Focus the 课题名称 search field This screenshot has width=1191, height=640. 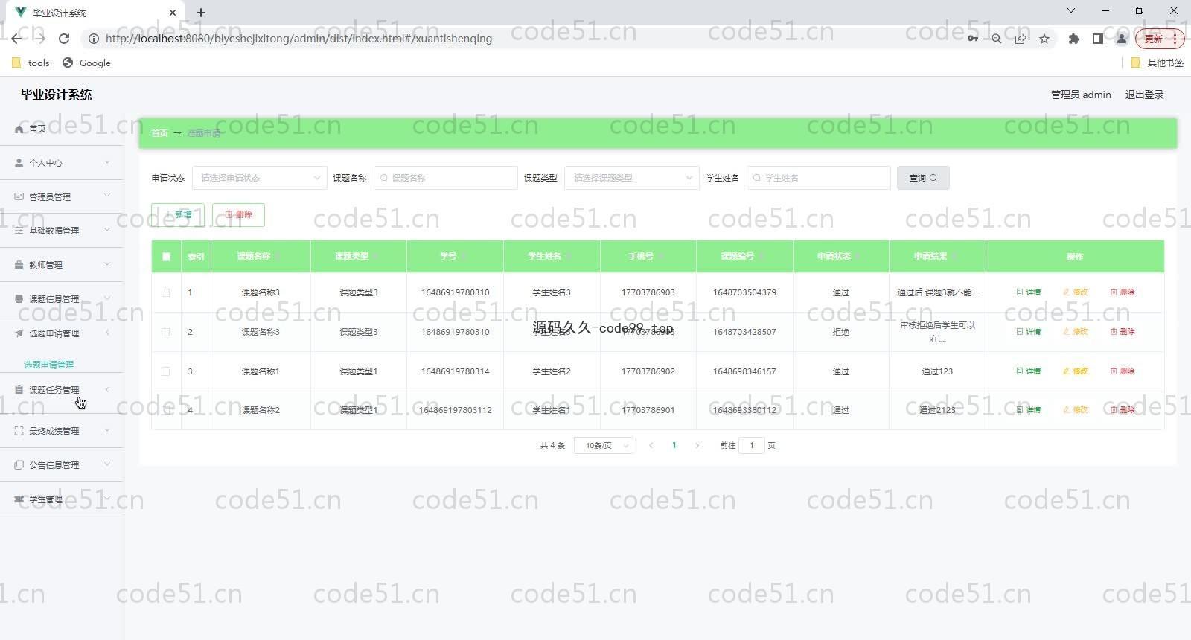[x=445, y=178]
